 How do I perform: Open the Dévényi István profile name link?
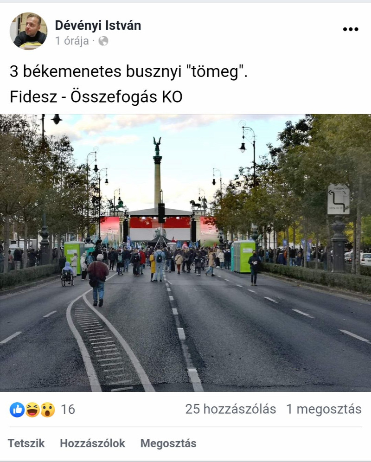tap(98, 26)
